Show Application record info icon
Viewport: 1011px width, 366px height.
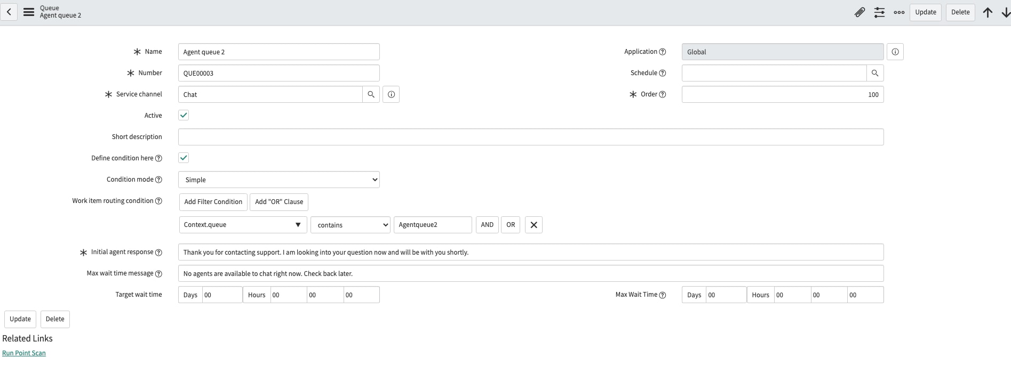[895, 52]
